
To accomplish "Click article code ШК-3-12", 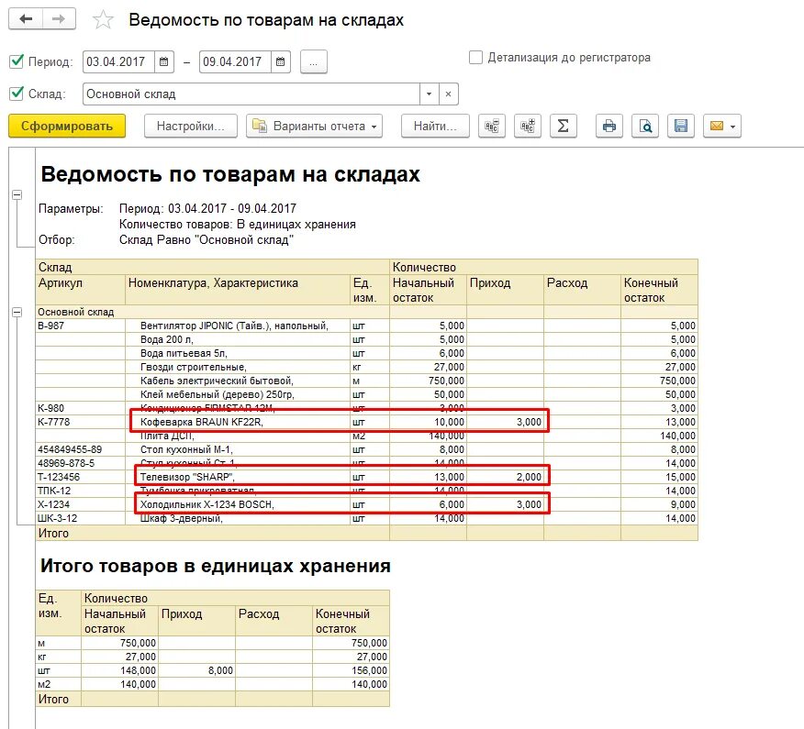I will pyautogui.click(x=58, y=518).
